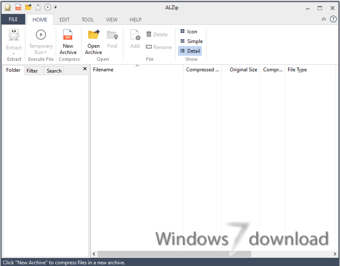340x266 pixels.
Task: Click the horizontal scrollbar thumb
Action: click(x=174, y=254)
